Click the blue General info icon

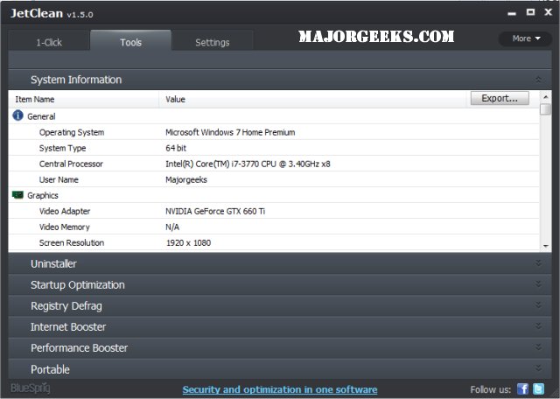[x=17, y=115]
